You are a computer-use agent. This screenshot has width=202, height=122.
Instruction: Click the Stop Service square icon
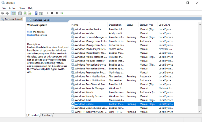tap(52, 13)
